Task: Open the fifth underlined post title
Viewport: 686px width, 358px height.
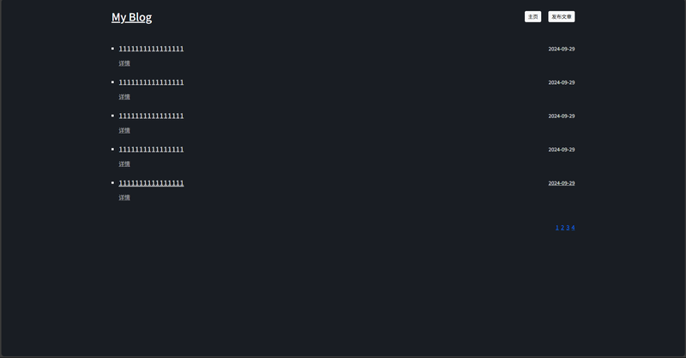Action: click(152, 183)
